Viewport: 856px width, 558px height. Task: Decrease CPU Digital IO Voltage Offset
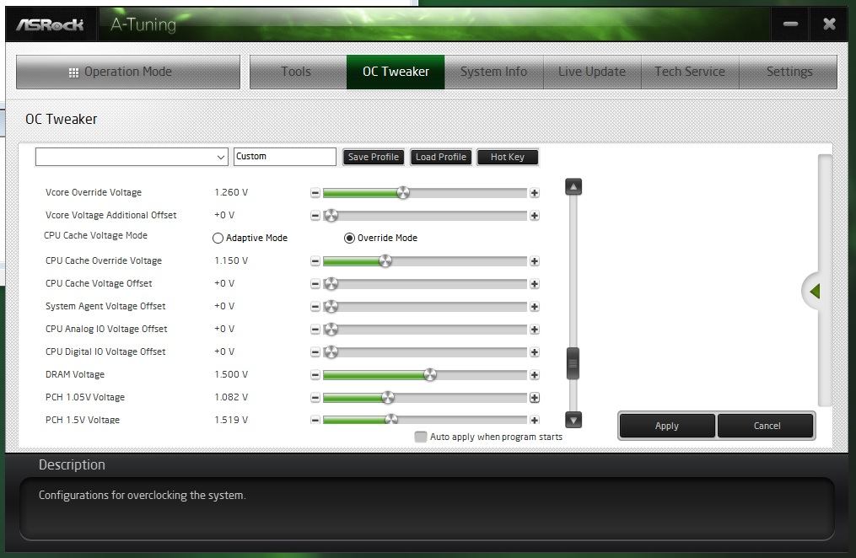[x=315, y=351]
